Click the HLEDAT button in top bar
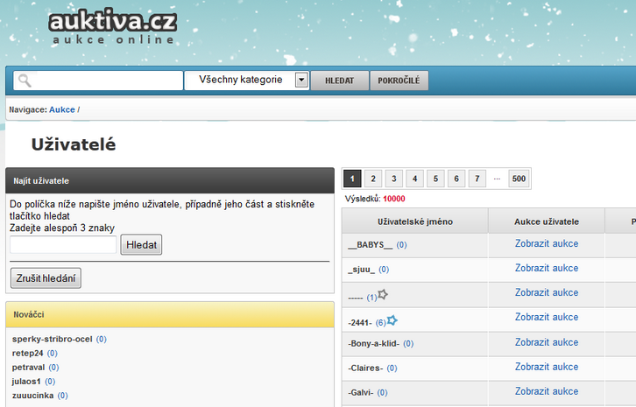The height and width of the screenshot is (407, 636). pyautogui.click(x=340, y=81)
